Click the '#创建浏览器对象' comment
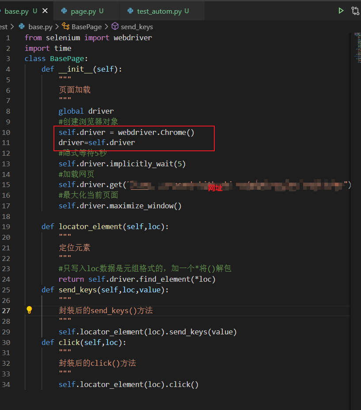The height and width of the screenshot is (410, 361). (x=88, y=122)
